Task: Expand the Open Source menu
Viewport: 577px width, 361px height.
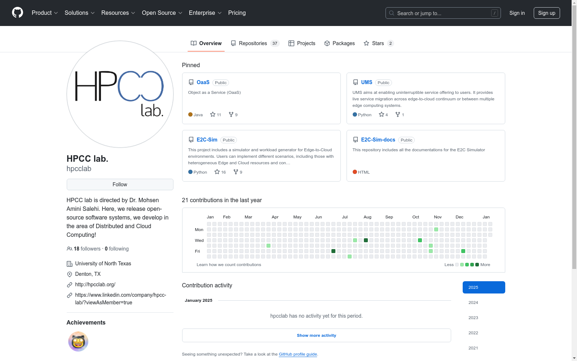Action: (162, 13)
